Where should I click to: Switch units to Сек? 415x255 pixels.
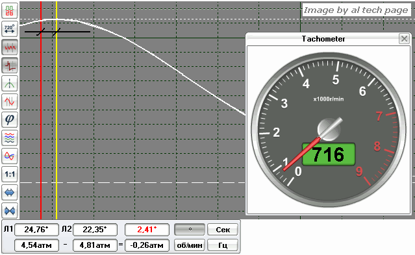(223, 229)
